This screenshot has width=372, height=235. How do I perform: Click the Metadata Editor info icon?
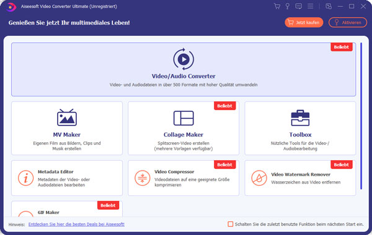25,178
